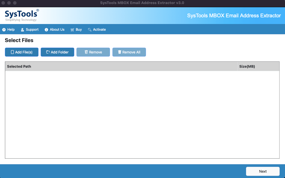Viewport: 285px width, 178px height.
Task: Click the trash icon in Remove All
Action: (120, 52)
